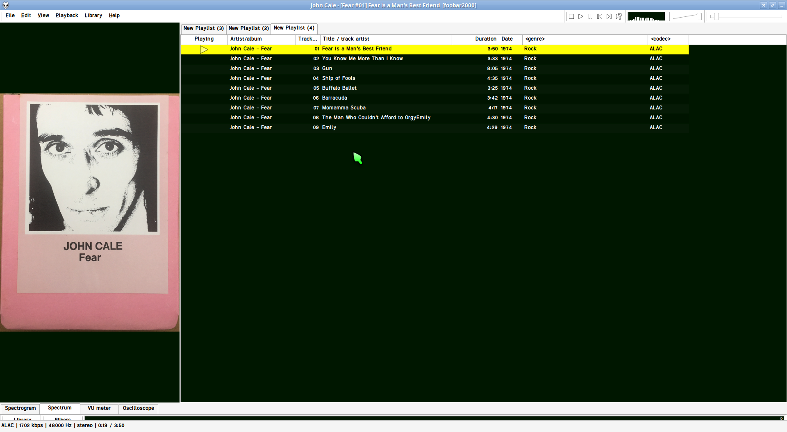Click the foobar2000 alien icon in title bar

[5, 5]
